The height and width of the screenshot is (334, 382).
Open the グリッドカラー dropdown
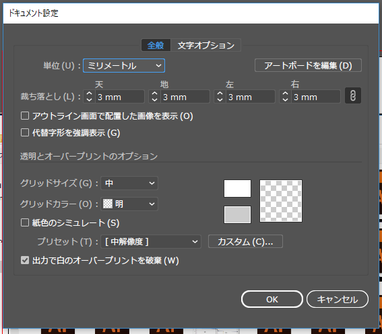[x=129, y=204]
